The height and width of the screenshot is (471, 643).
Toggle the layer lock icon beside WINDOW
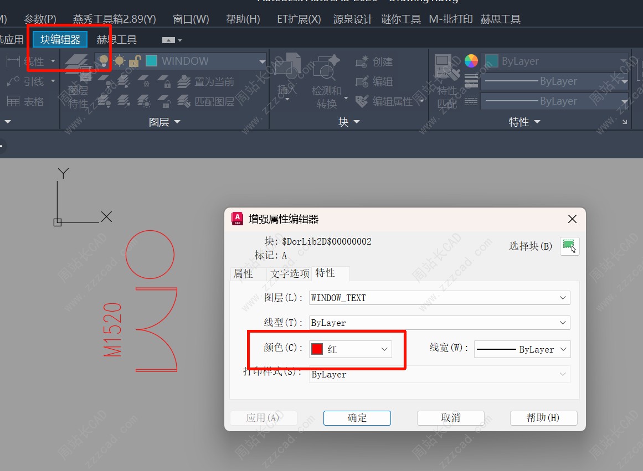[x=134, y=61]
